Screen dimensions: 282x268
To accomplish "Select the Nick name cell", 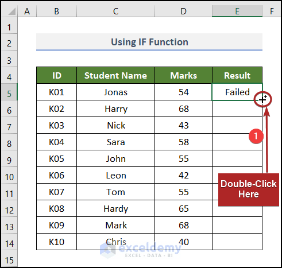I will click(x=115, y=125).
